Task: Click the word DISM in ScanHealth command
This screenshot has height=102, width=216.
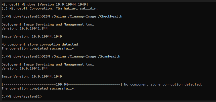Action: [47, 56]
